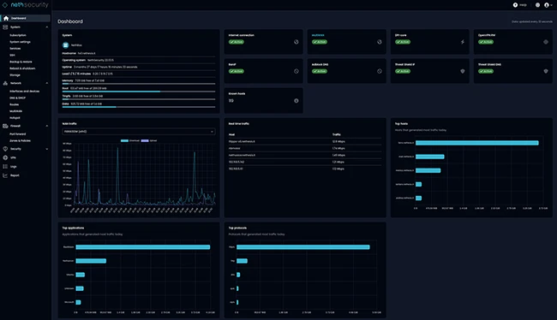Collapse the Network sidebar section
Image resolution: width=557 pixels, height=320 pixels.
pyautogui.click(x=47, y=83)
